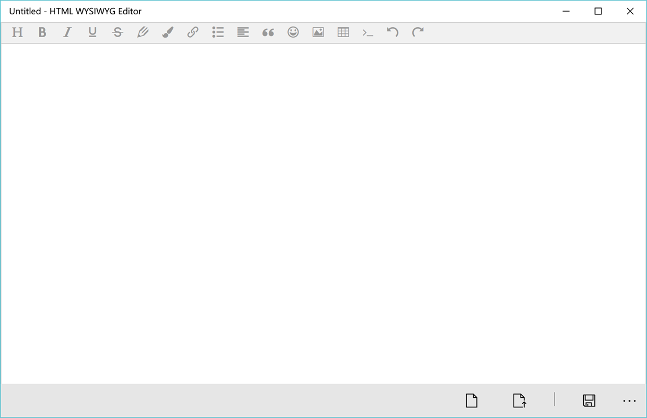Insert a heading with the H icon
Image resolution: width=647 pixels, height=418 pixels.
point(18,32)
